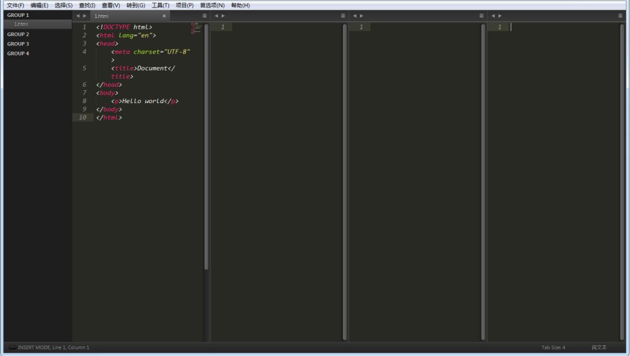Open tab list menu for fourth pane
The image size is (630, 356).
coord(620,16)
